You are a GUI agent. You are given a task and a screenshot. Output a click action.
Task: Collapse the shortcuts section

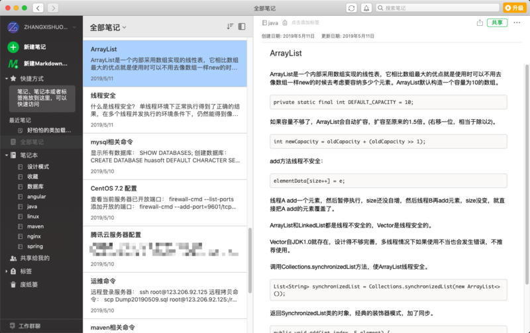pyautogui.click(x=7, y=79)
